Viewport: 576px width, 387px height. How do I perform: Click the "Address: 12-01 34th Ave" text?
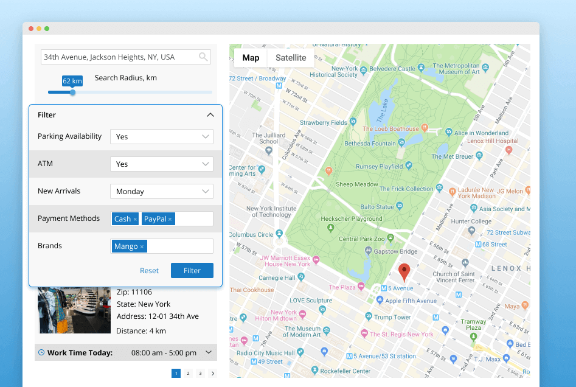coord(158,316)
